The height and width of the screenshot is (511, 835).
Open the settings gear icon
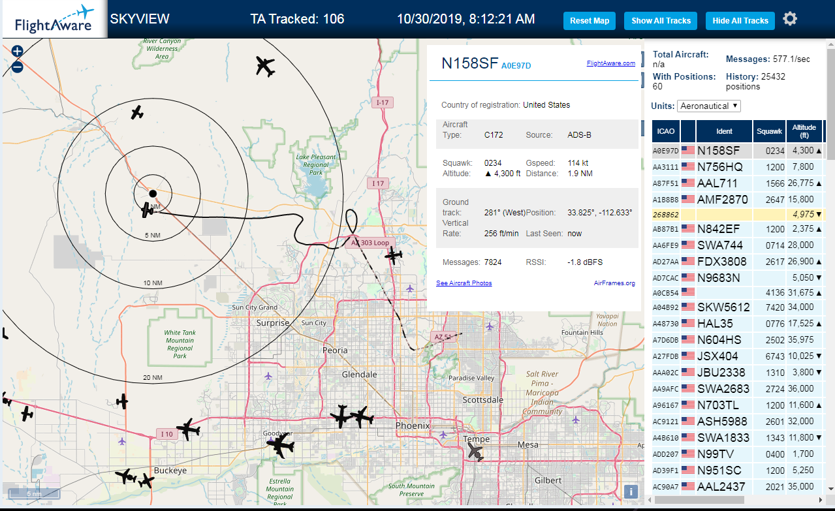(x=790, y=19)
